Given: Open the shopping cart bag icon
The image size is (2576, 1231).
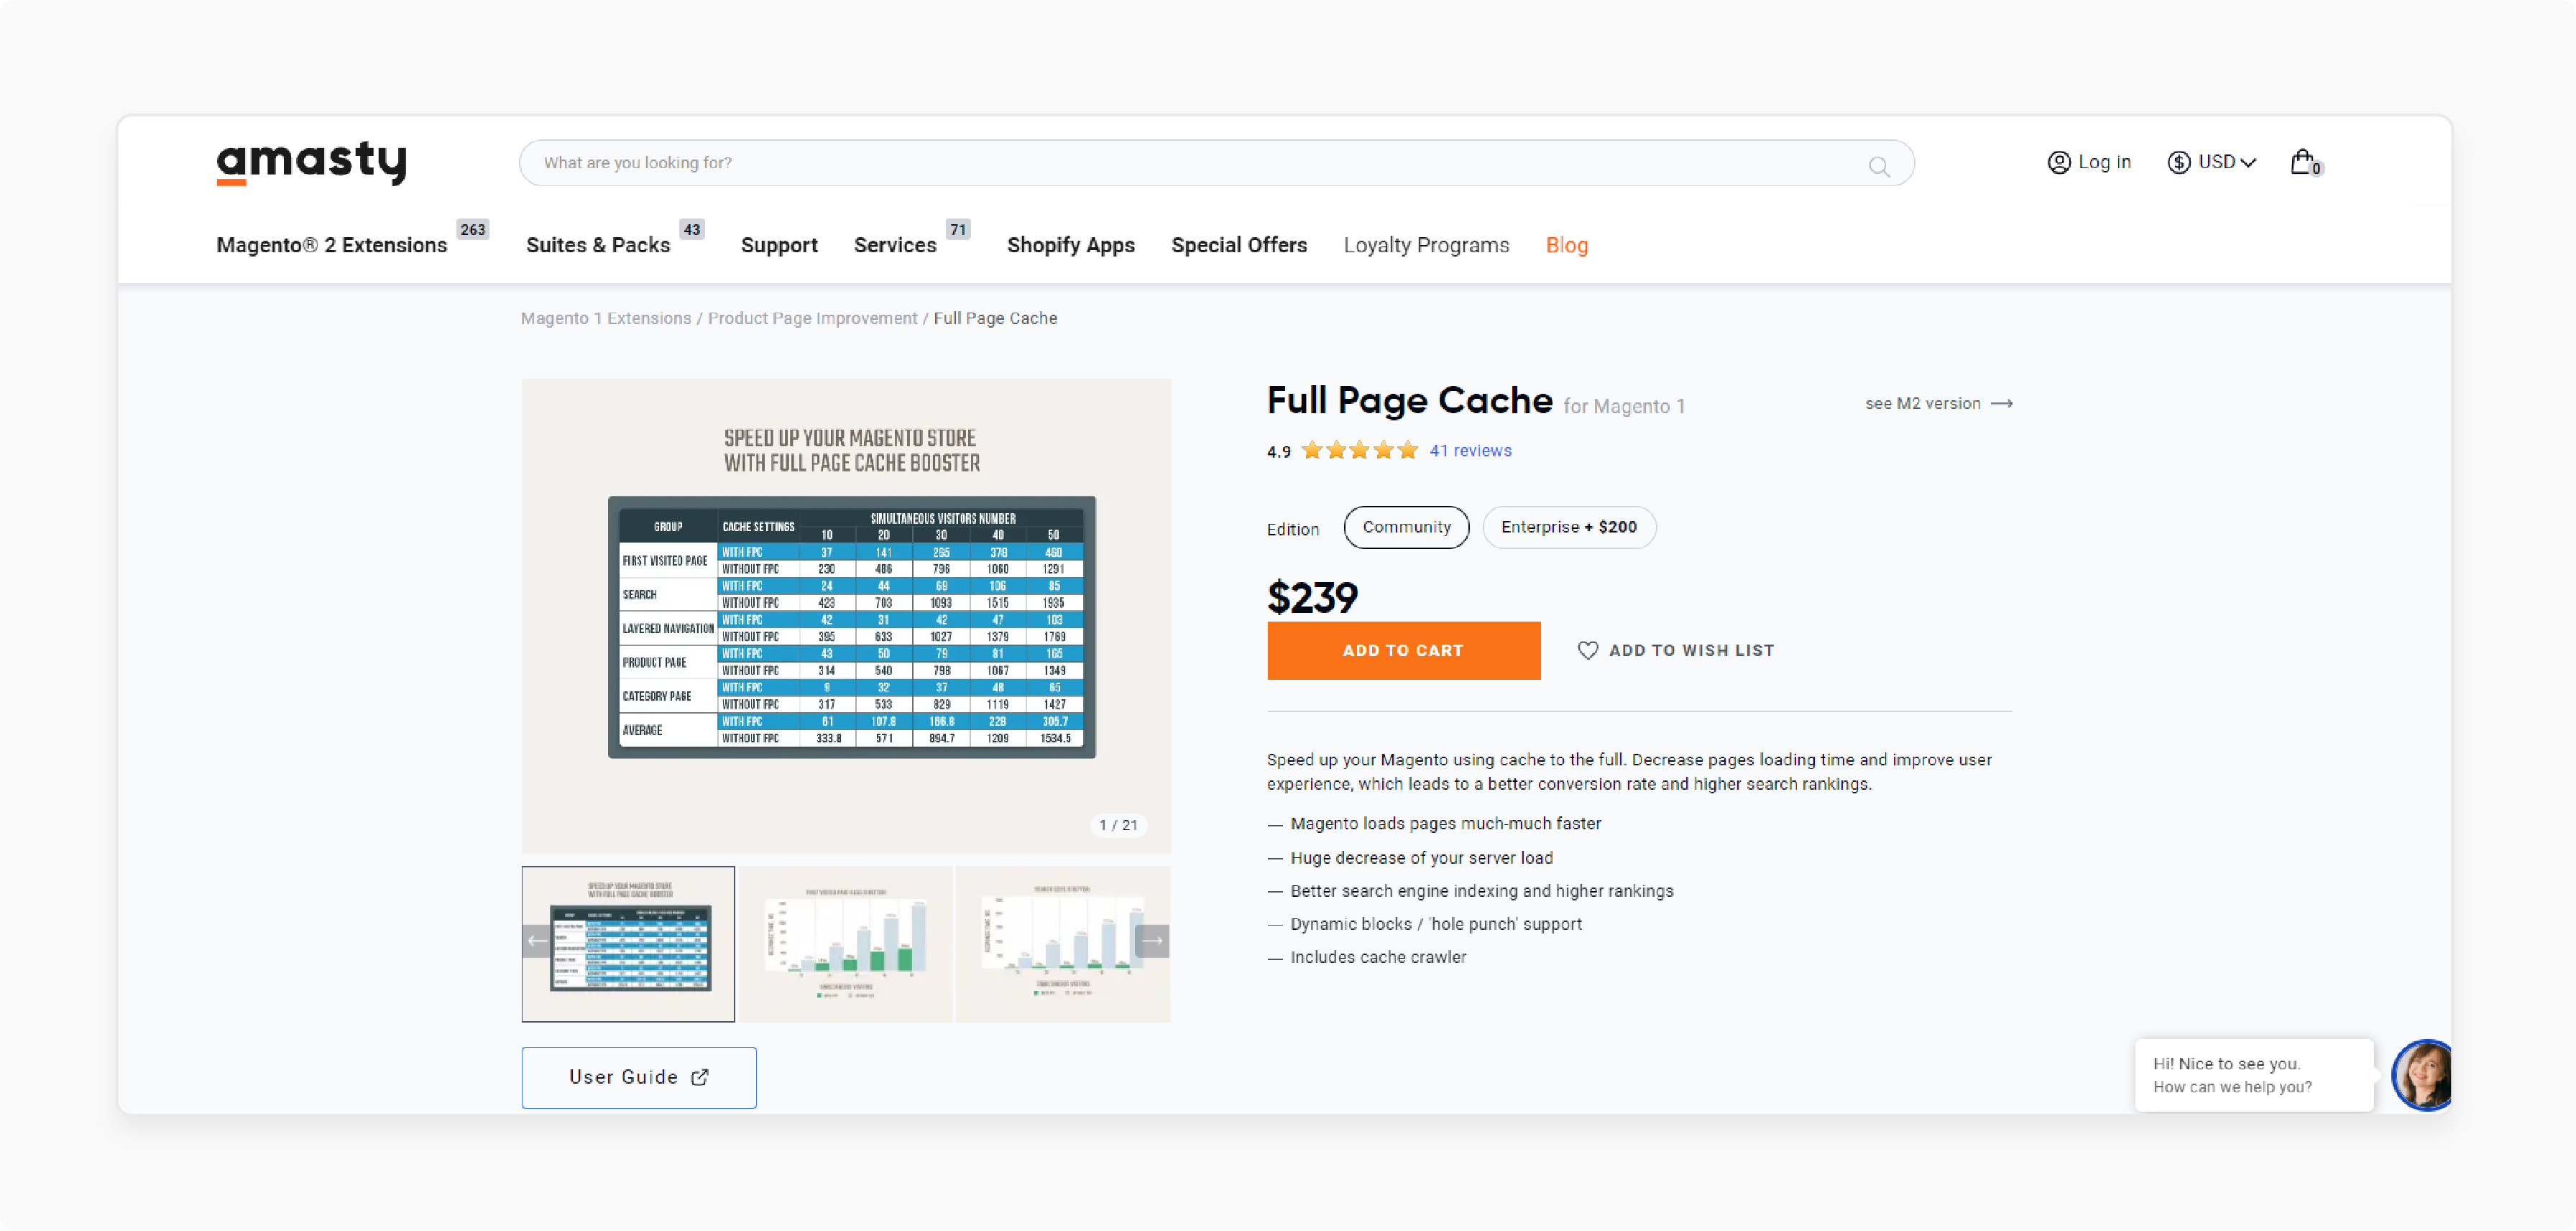Looking at the screenshot, I should point(2304,162).
